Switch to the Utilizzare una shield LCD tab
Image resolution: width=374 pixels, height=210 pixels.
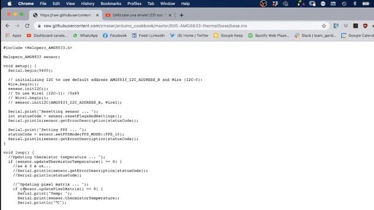[138, 15]
